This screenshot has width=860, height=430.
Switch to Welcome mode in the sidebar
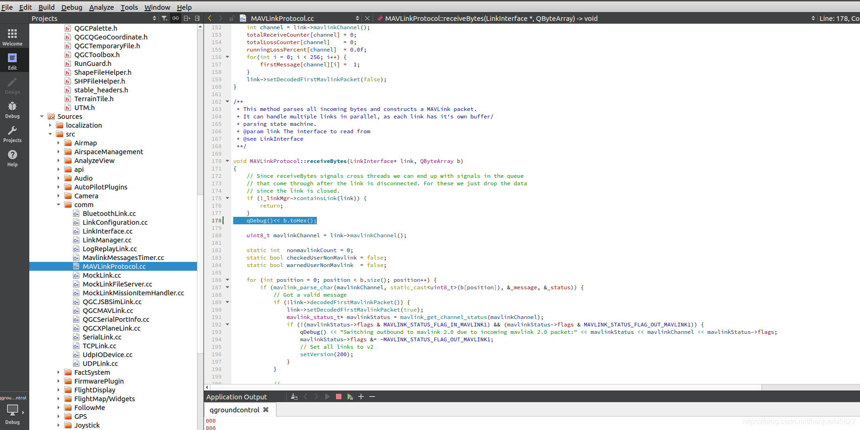pyautogui.click(x=13, y=37)
